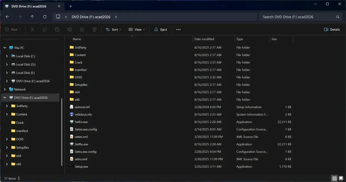Screen dimensions: 346x182
Task: Click the Size column header
Action: (x=274, y=39)
